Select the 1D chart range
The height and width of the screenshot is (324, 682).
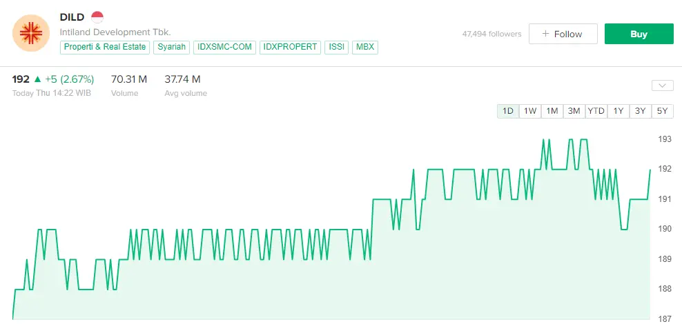pos(508,111)
